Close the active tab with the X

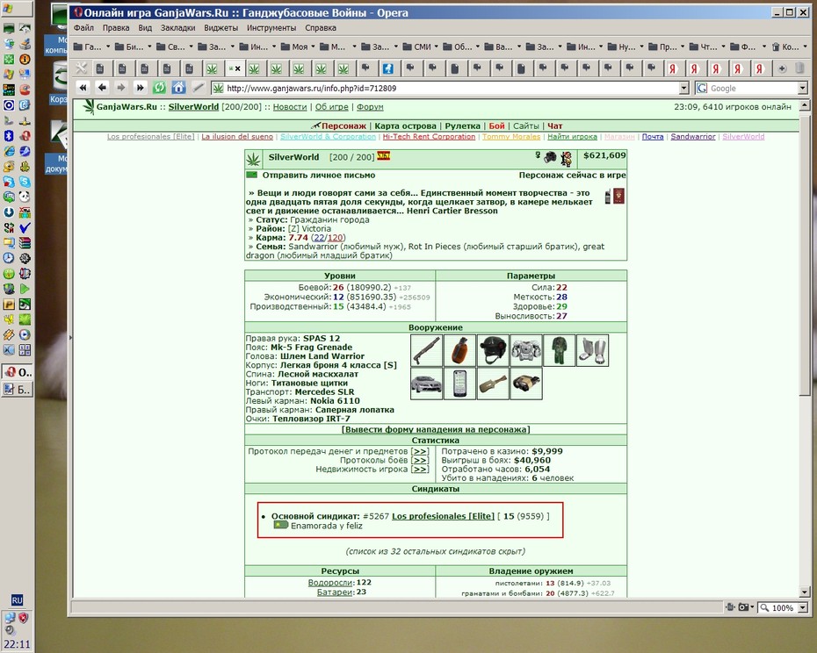pyautogui.click(x=237, y=68)
